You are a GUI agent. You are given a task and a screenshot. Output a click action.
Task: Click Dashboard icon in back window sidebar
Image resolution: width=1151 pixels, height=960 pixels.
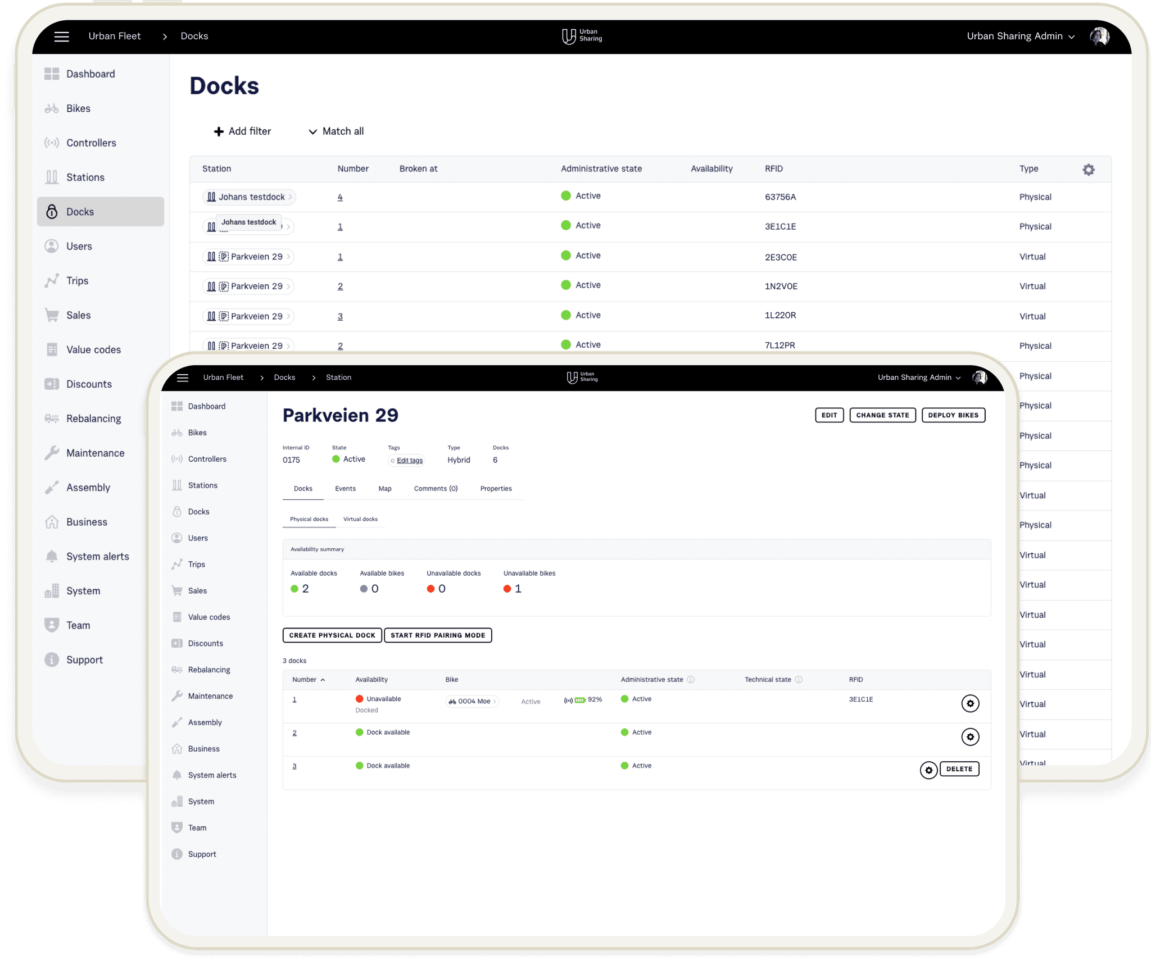(52, 74)
